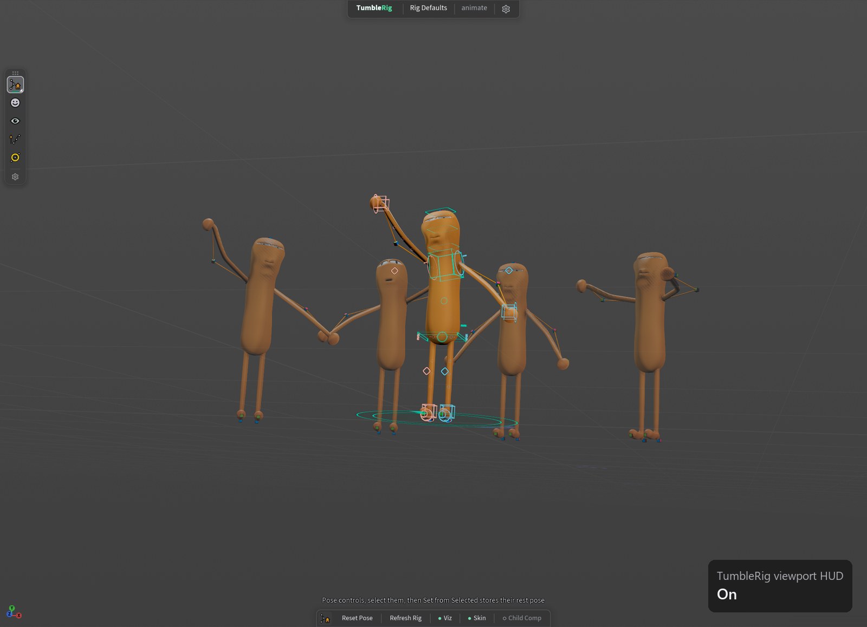
Task: Select the blue diamond on fourth character's head
Action: (509, 270)
